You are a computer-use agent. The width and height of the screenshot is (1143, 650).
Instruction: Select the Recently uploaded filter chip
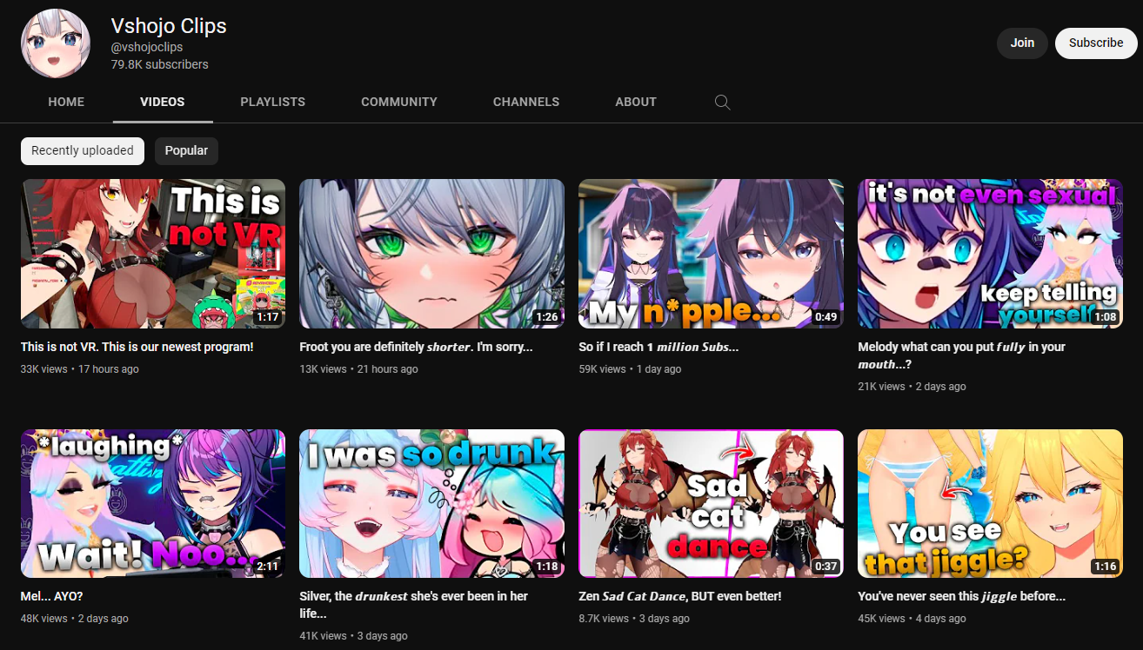(83, 150)
